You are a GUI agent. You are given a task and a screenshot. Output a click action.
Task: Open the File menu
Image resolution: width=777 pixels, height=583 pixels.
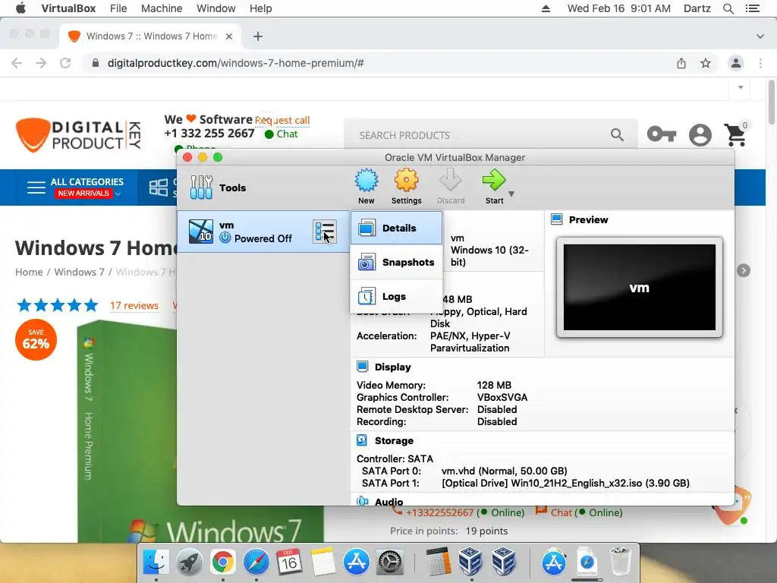pyautogui.click(x=118, y=8)
